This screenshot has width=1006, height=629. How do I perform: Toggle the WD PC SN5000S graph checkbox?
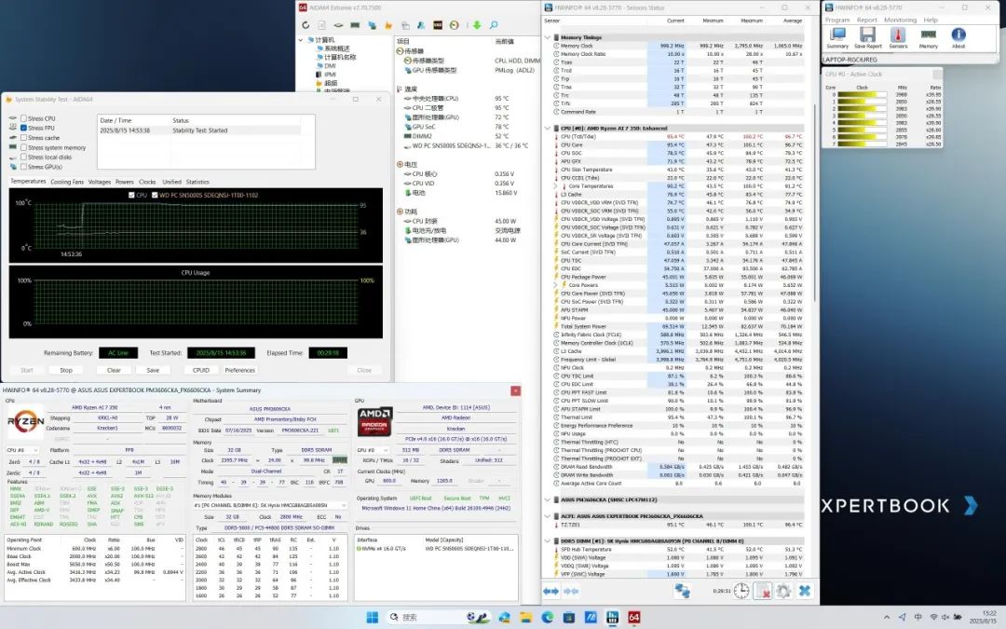[x=155, y=195]
